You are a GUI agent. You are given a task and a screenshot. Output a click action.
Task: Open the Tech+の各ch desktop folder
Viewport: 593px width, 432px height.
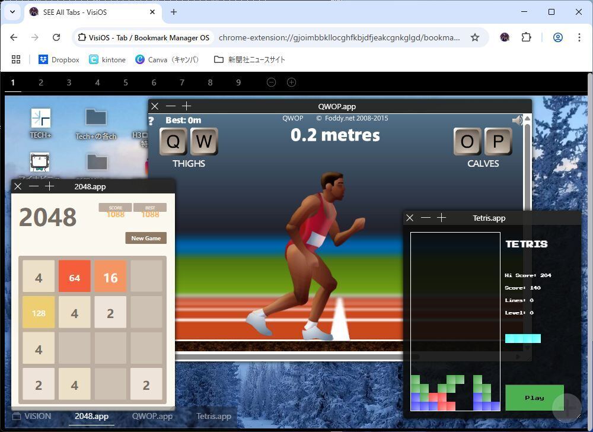95,125
